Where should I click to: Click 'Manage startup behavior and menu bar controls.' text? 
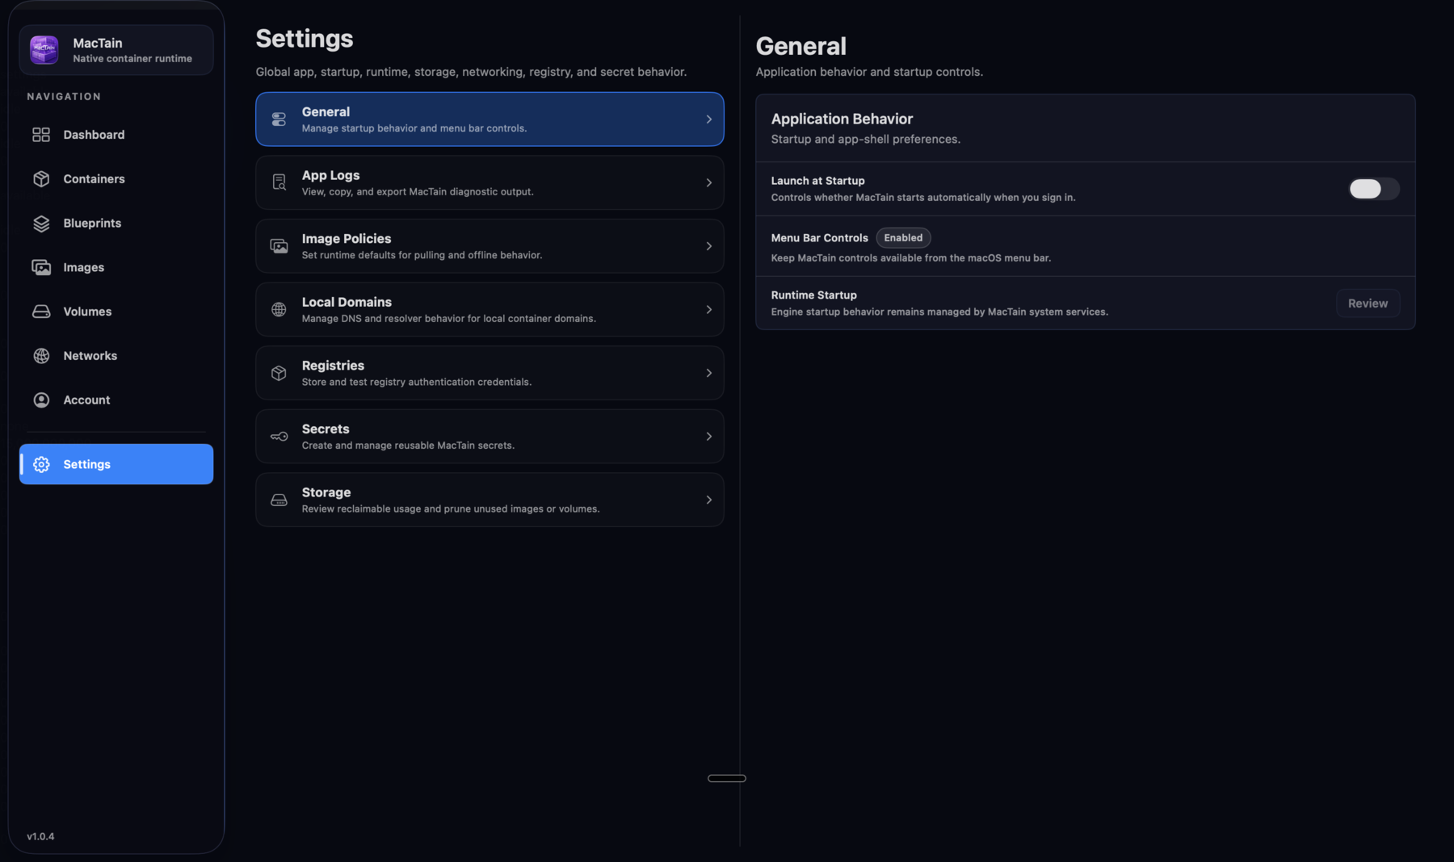(414, 128)
